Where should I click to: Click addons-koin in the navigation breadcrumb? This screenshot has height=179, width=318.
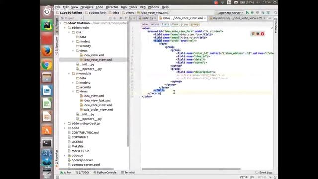[95, 13]
